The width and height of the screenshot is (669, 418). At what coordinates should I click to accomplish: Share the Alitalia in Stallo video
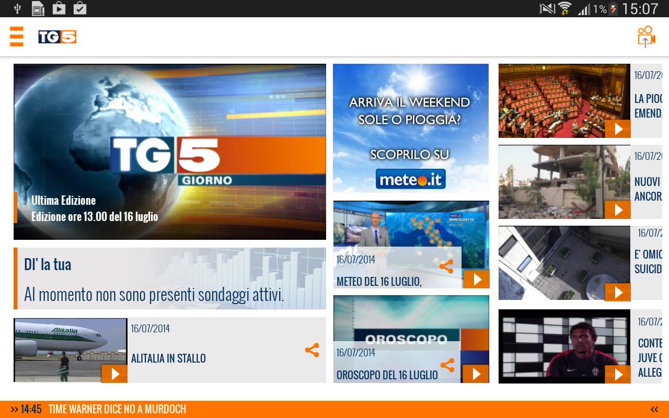(312, 351)
